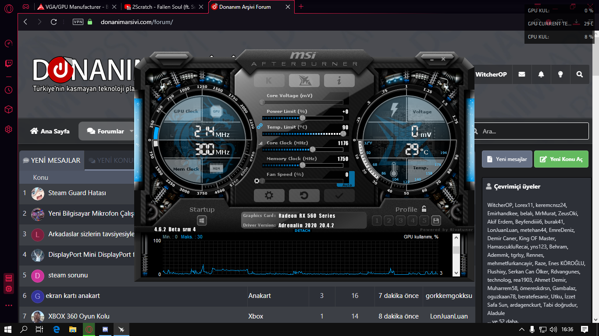Apply Afterburner settings with the checkmark button
This screenshot has width=599, height=336.
[339, 196]
